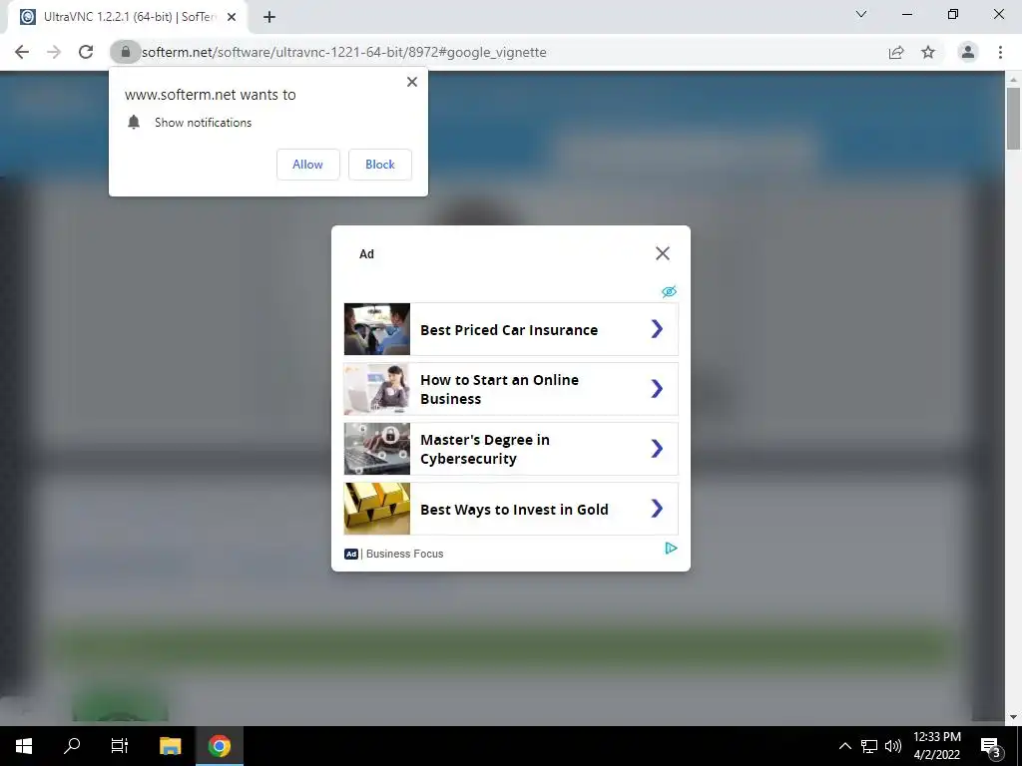Open the Chrome profile menu
The height and width of the screenshot is (766, 1022).
968,52
